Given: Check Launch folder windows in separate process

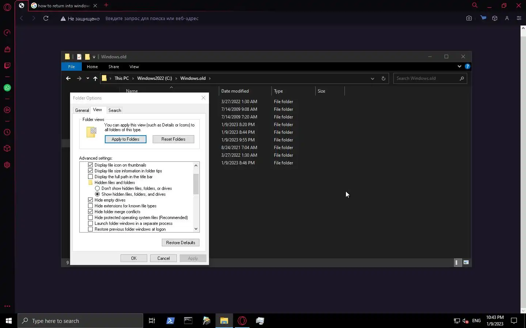Looking at the screenshot, I should point(91,223).
